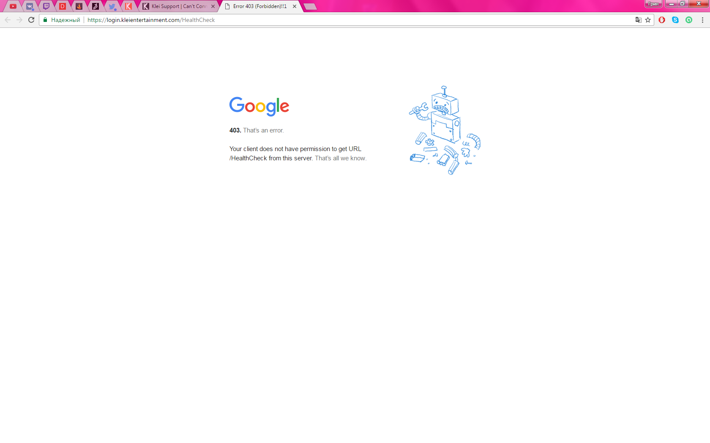Switch to the Twitch pinned tab
710x443 pixels.
pyautogui.click(x=46, y=6)
